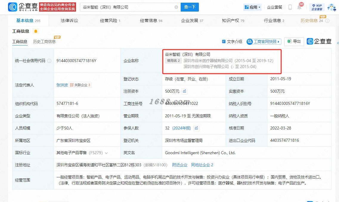Open the chart icon next to 参保人数 32
The height and width of the screenshot is (202, 339).
point(196,128)
